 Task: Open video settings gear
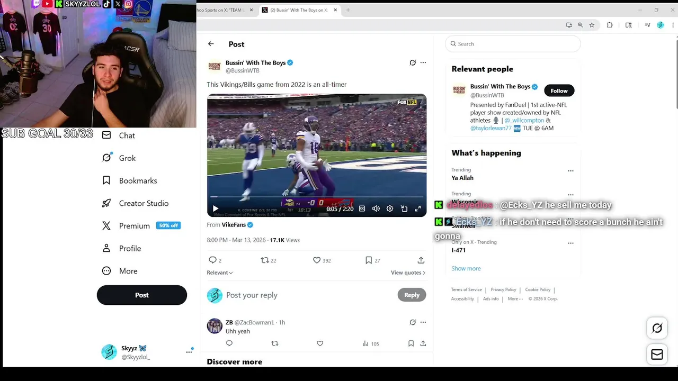(390, 209)
